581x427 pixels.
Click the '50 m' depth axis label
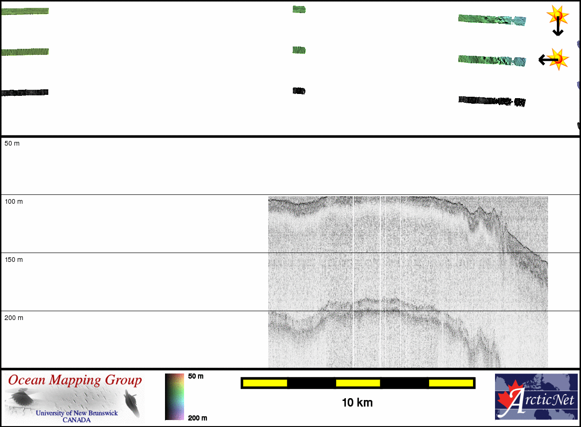12,143
